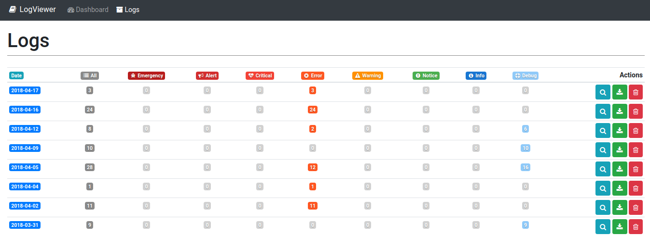
Task: Click the Actions column header
Action: pos(631,75)
